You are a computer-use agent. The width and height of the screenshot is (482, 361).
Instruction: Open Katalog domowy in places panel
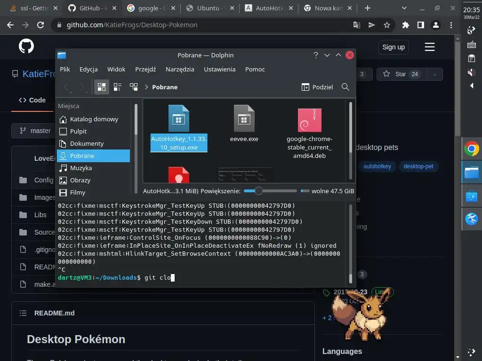tap(94, 119)
